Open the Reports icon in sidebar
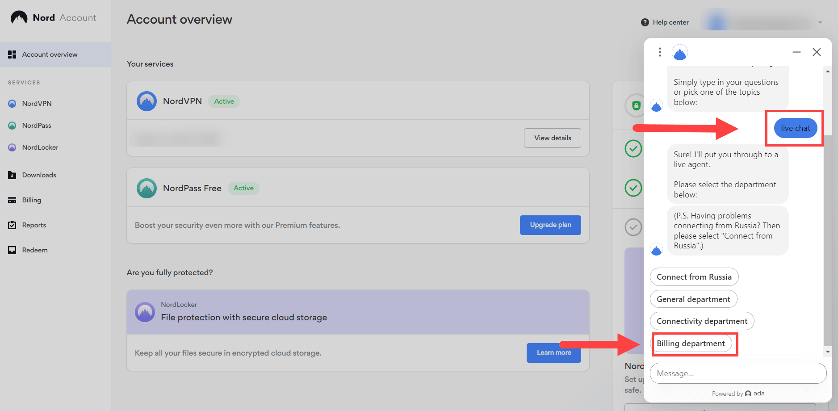The width and height of the screenshot is (838, 411). coord(12,225)
